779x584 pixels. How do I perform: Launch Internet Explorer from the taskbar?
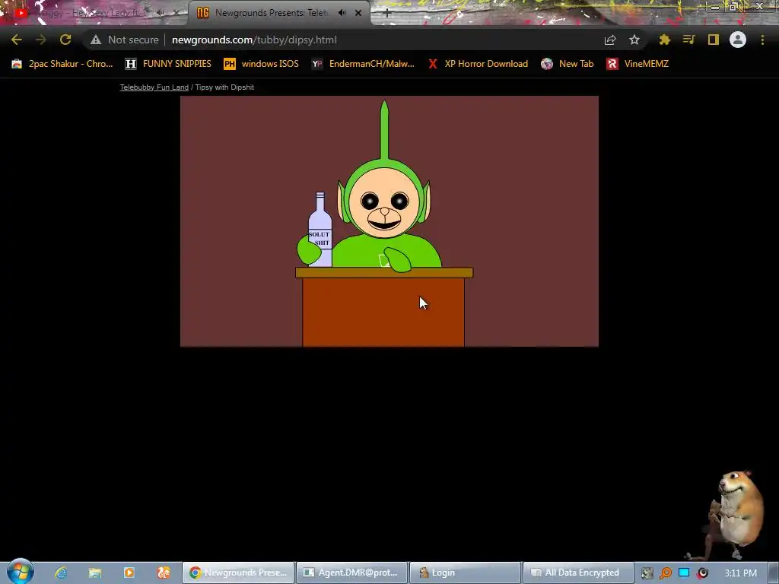point(61,573)
